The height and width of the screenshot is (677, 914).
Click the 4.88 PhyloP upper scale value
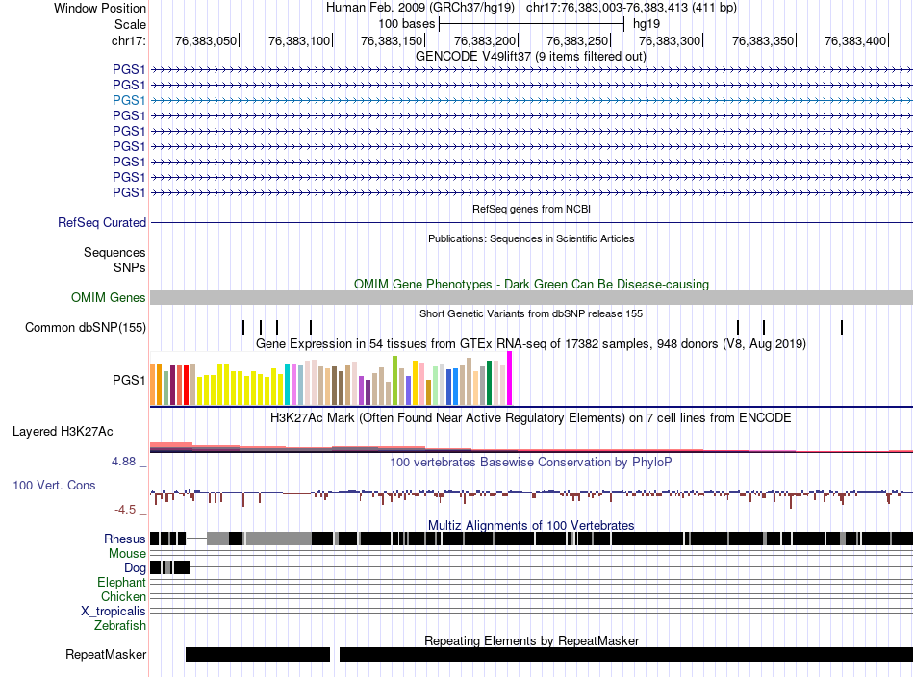tap(123, 462)
